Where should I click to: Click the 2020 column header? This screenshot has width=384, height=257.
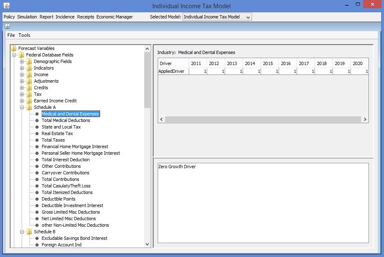(359, 63)
